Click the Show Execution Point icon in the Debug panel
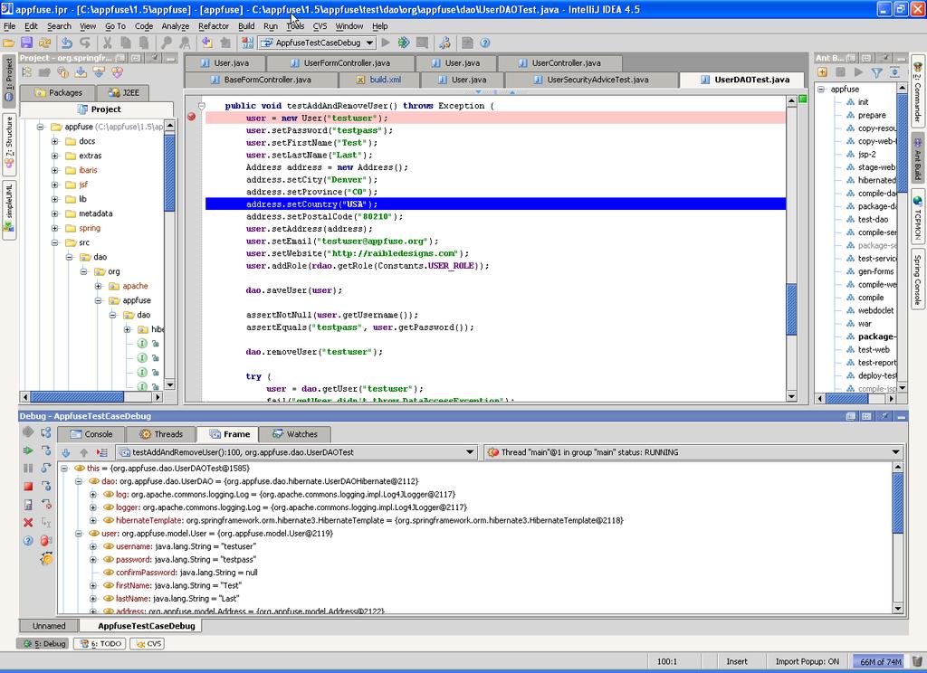 point(102,452)
